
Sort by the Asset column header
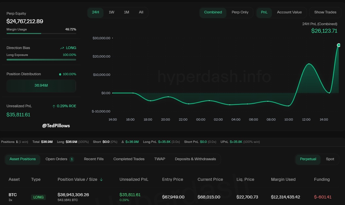point(14,179)
